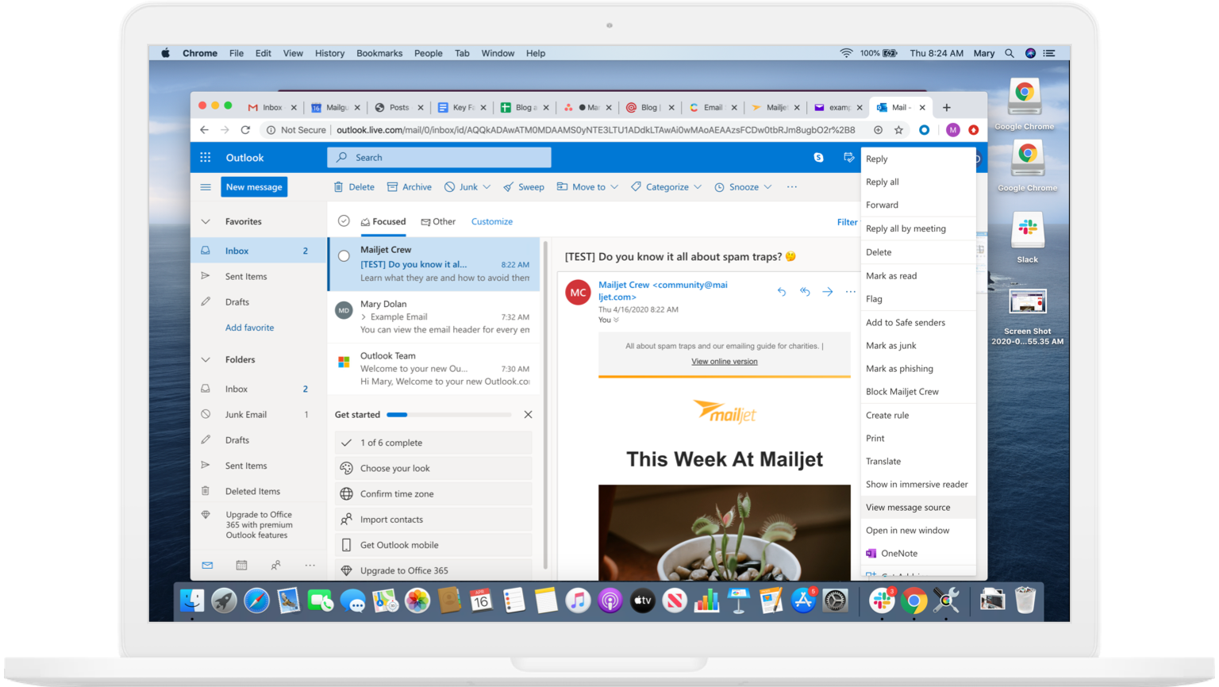Image resolution: width=1219 pixels, height=687 pixels.
Task: Switch to the Calendar icon in the bottom bar
Action: (241, 565)
